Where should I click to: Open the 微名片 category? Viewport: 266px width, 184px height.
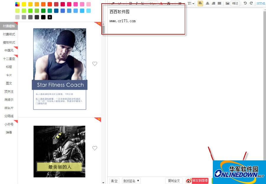click(9, 108)
